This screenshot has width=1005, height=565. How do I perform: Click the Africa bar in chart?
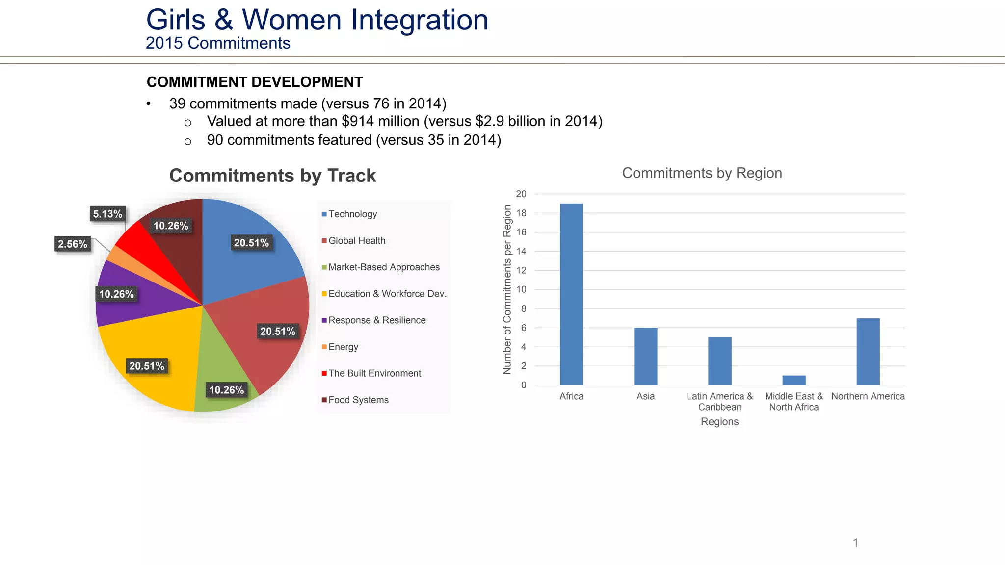coord(571,294)
